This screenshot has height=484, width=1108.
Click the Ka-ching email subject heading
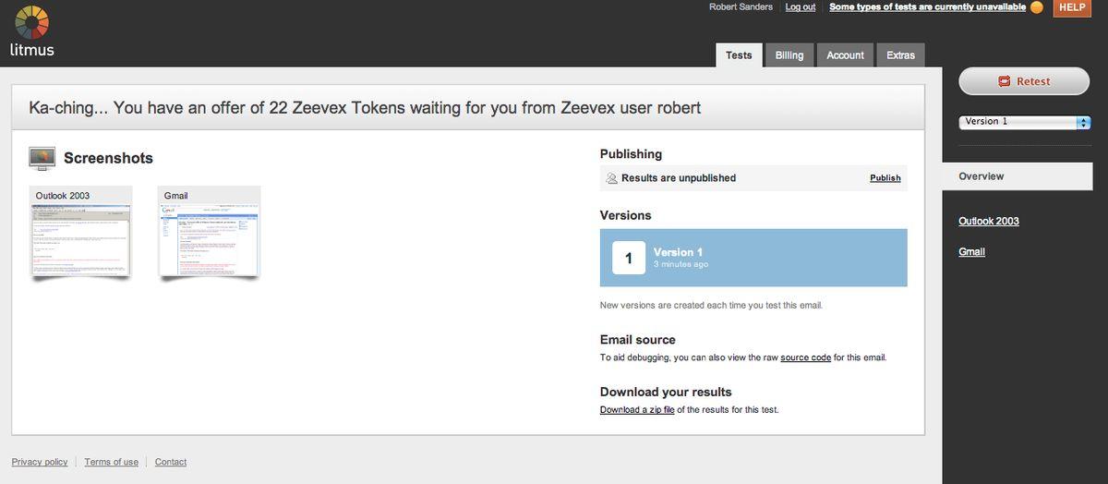click(365, 108)
